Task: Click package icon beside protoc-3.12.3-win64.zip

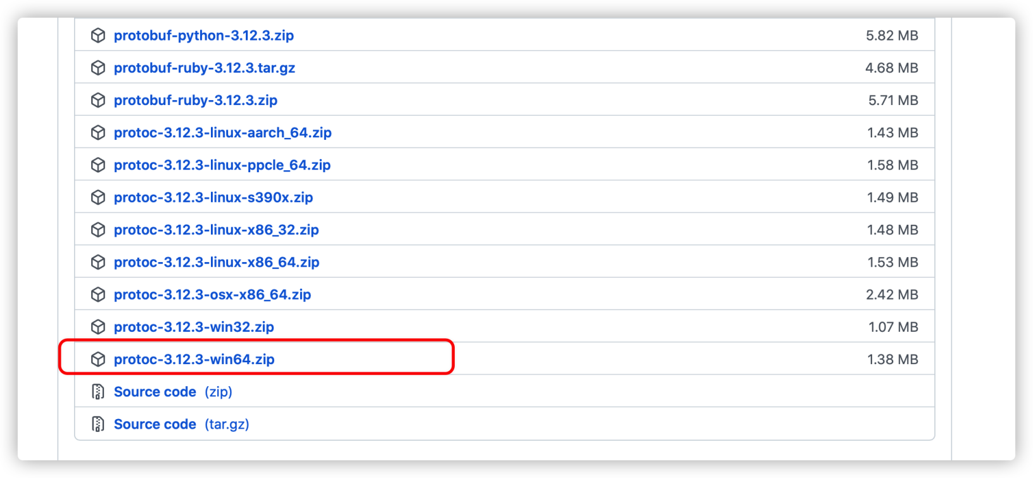Action: pyautogui.click(x=98, y=359)
